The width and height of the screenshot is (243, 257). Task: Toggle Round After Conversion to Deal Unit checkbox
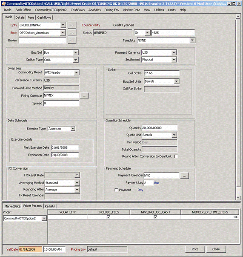[176, 156]
